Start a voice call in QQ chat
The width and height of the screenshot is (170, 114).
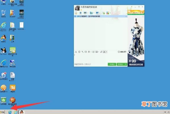[x=80, y=13]
